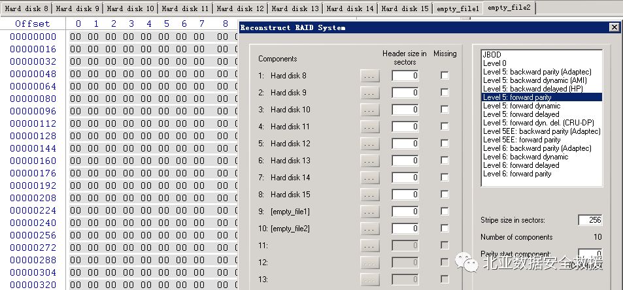Screen dimensions: 623x290
Task: Select Level 5: forward dynamic
Action: [x=542, y=106]
